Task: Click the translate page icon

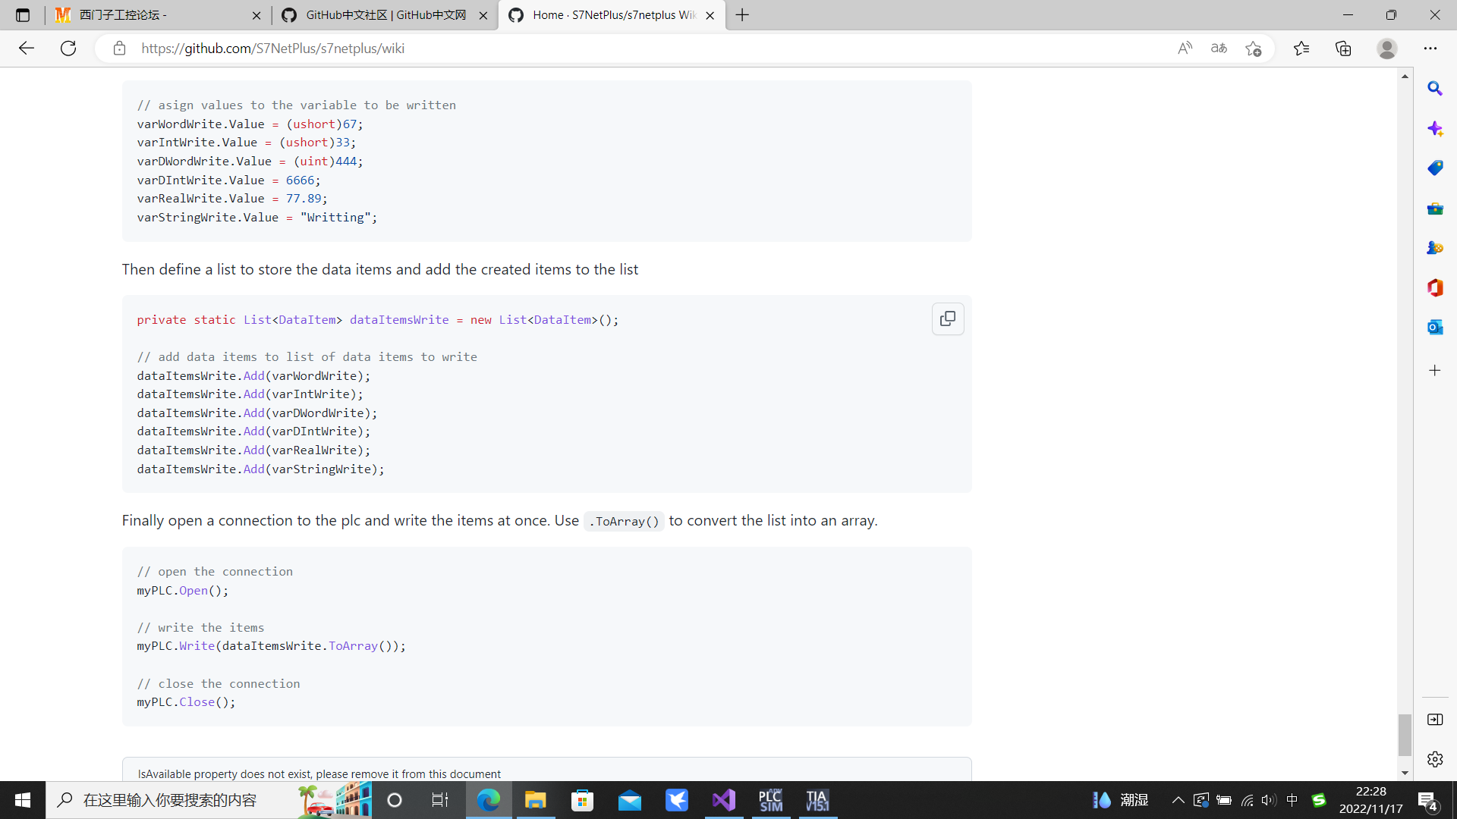Action: (x=1219, y=49)
